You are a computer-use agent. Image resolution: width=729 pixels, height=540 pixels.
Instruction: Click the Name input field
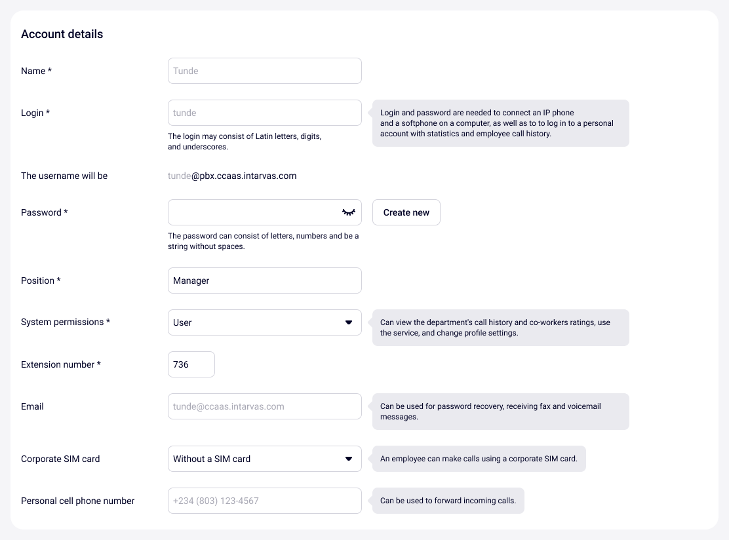coord(264,71)
